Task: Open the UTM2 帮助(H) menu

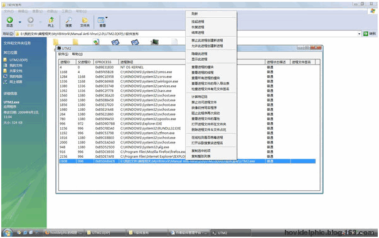Action: click(x=77, y=54)
